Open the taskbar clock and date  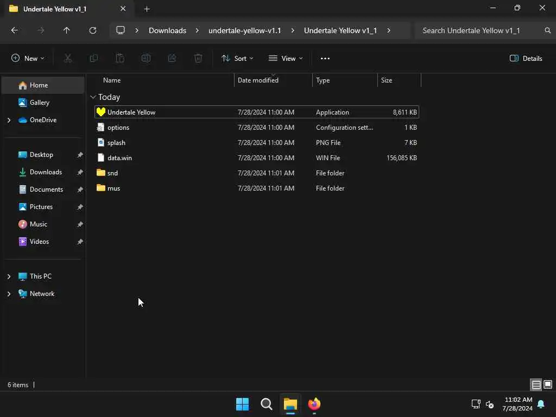coord(517,404)
